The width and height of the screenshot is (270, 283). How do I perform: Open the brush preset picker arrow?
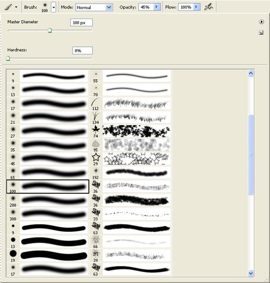(x=54, y=7)
